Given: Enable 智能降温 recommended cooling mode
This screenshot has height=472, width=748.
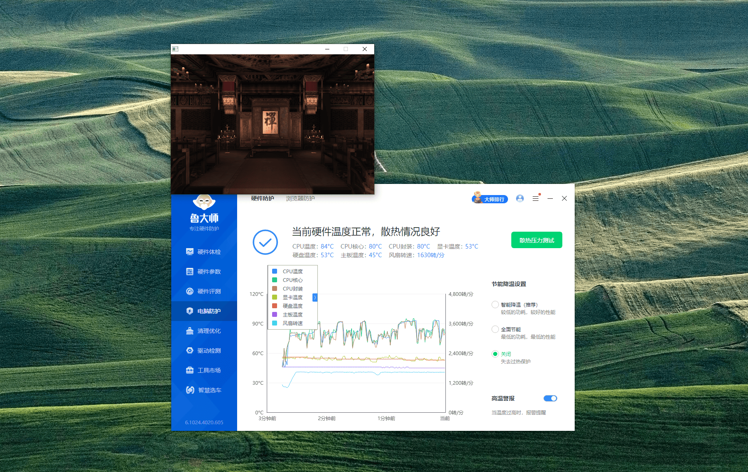Looking at the screenshot, I should 495,305.
